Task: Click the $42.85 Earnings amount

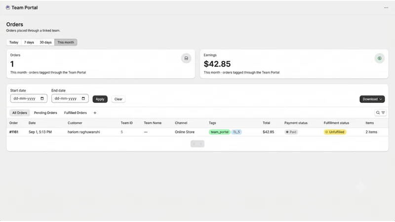Action: pyautogui.click(x=217, y=64)
